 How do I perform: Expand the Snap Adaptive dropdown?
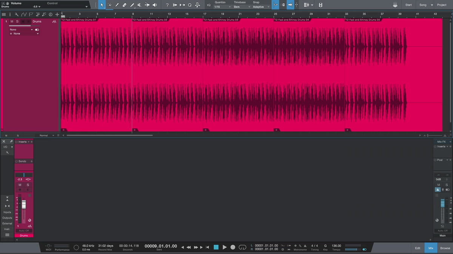click(x=261, y=7)
